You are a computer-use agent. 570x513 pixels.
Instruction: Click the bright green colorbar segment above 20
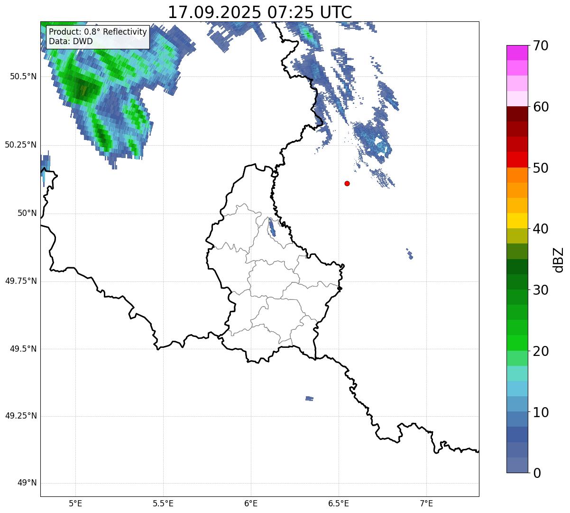coord(517,343)
